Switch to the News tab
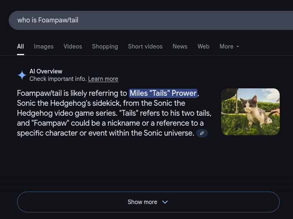 [180, 46]
